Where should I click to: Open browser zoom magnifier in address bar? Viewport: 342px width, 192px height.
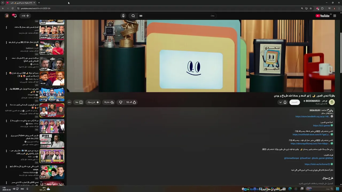pos(302,8)
